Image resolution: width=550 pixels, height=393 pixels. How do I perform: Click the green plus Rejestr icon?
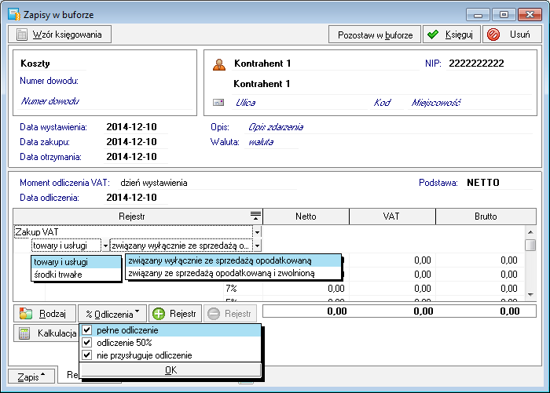(159, 314)
